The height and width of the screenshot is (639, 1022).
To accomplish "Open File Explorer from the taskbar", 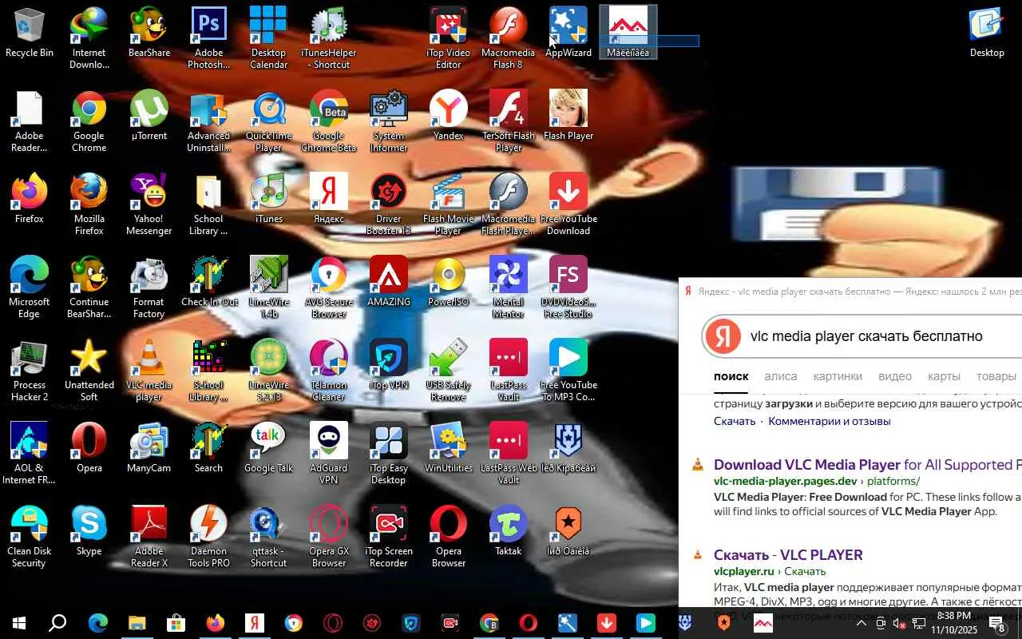I will click(x=137, y=623).
